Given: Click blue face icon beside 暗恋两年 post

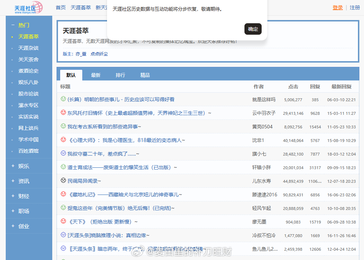Looking at the screenshot, I should (63, 248).
